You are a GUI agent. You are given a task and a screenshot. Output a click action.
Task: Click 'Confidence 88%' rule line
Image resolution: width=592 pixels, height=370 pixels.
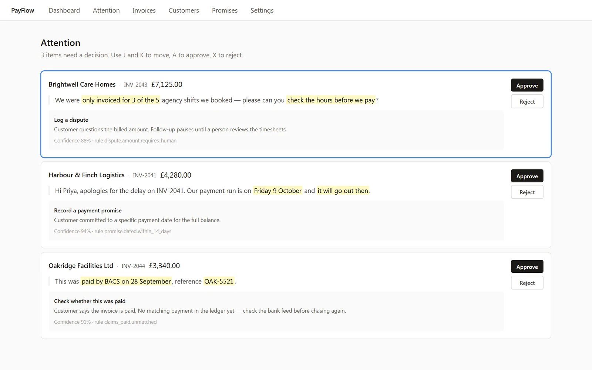pos(115,141)
